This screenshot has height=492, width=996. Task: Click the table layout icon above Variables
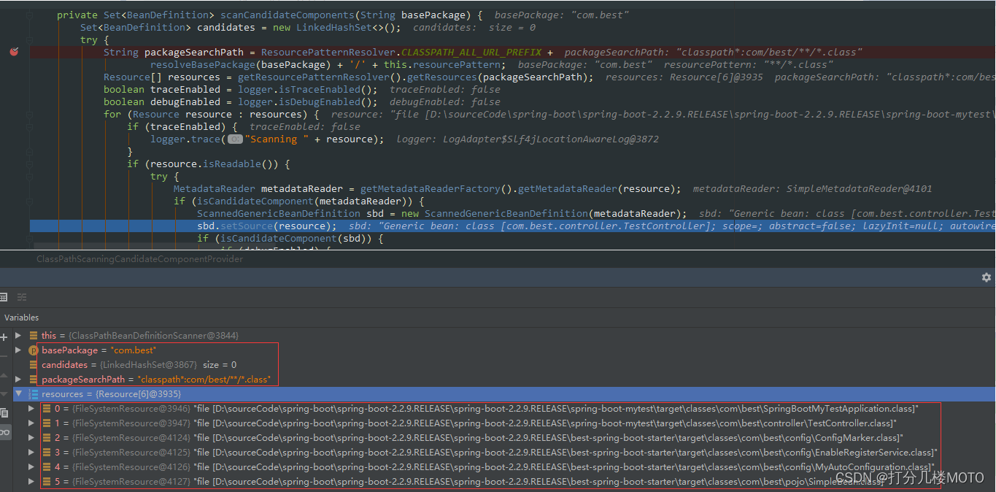4,297
